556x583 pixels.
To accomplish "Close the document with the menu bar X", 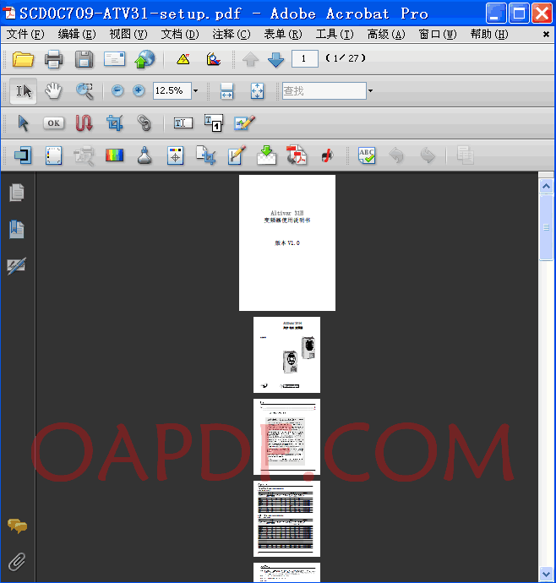I will 546,34.
